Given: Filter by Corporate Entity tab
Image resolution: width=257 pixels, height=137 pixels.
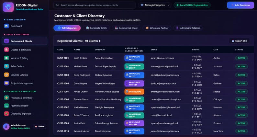Looking at the screenshot, I should point(96,28).
